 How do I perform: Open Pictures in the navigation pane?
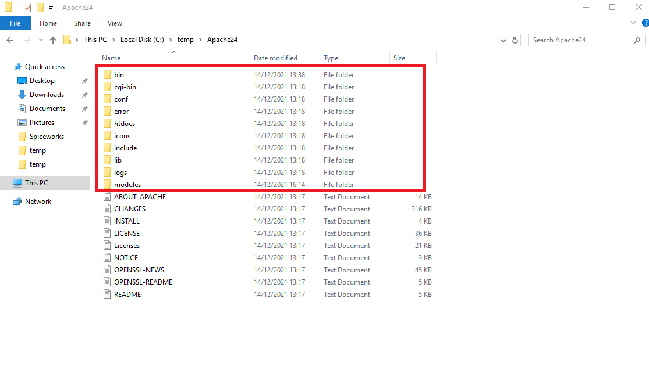pyautogui.click(x=41, y=123)
